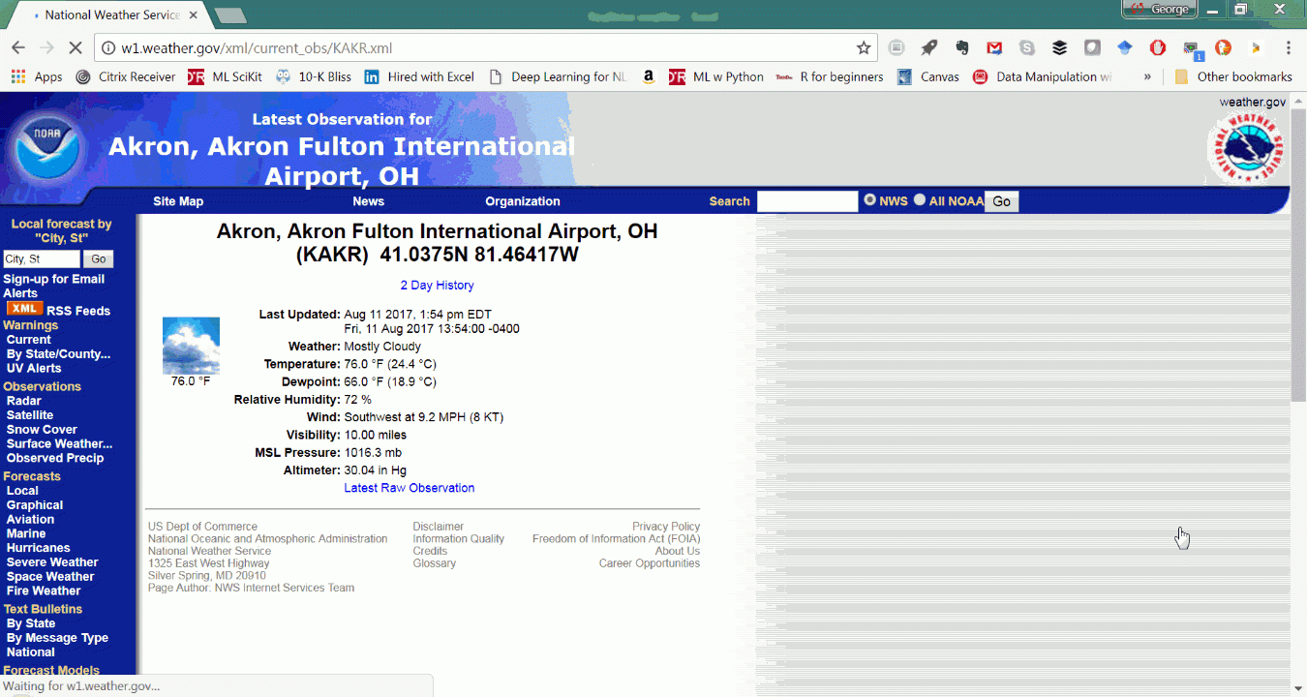Image resolution: width=1307 pixels, height=697 pixels.
Task: View site information for w1.weather.gov
Action: pyautogui.click(x=107, y=47)
